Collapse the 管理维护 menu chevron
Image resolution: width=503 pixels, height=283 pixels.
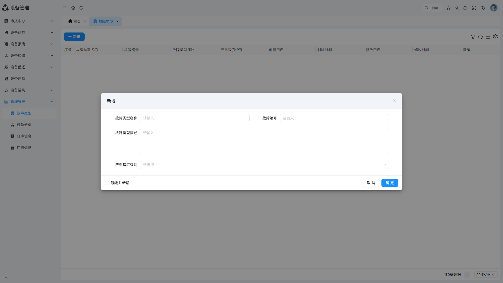[52, 102]
